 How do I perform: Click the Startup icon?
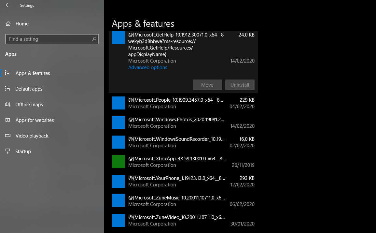click(x=8, y=151)
